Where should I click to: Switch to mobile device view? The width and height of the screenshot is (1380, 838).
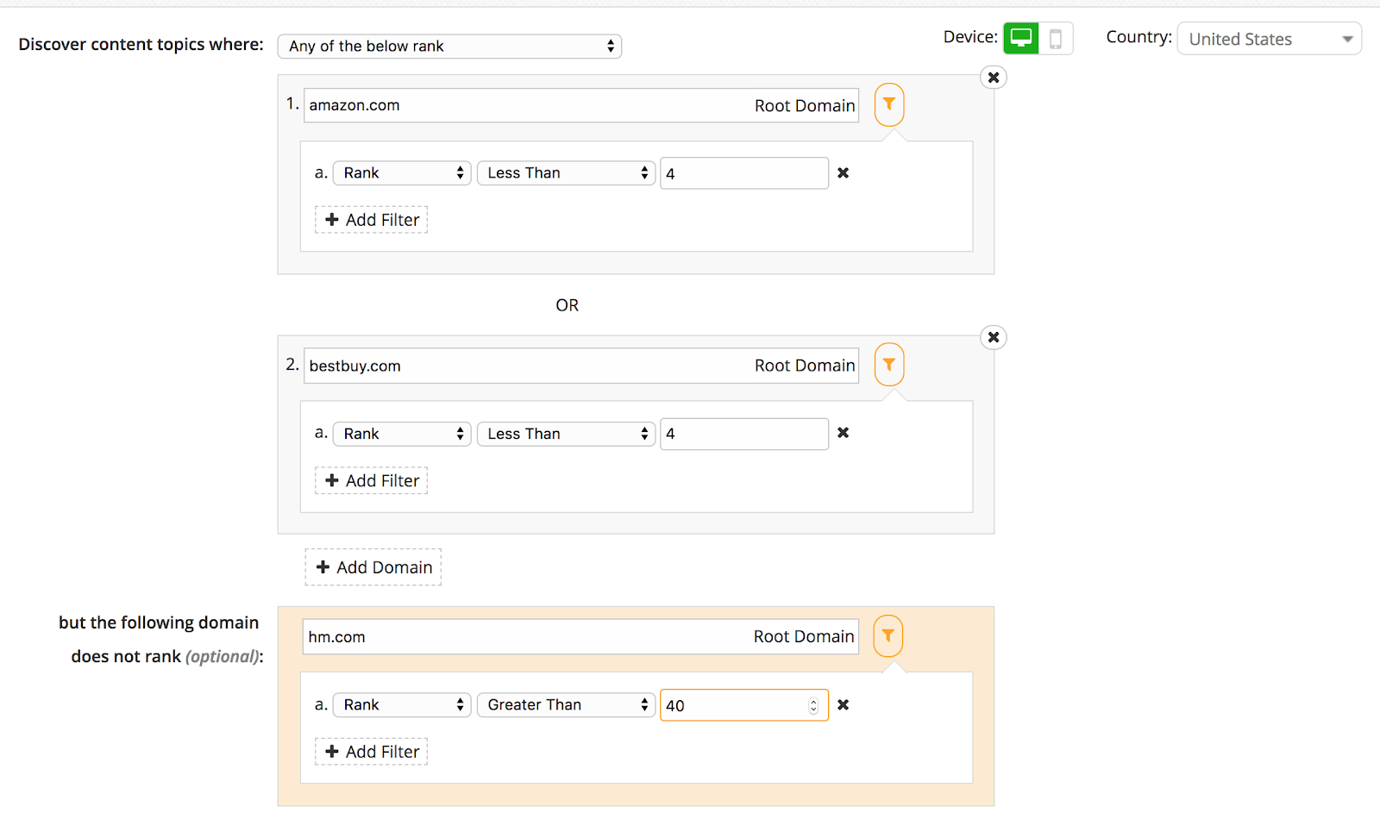(1056, 39)
